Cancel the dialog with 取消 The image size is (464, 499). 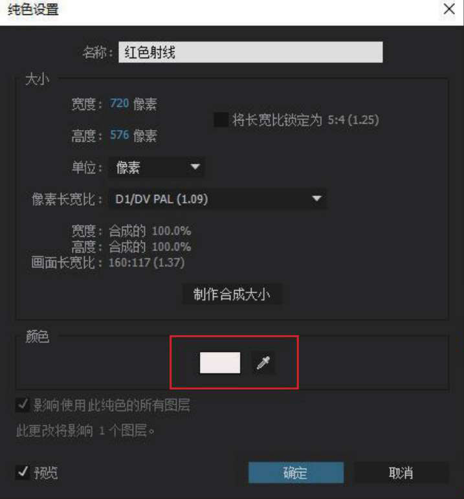pos(401,472)
